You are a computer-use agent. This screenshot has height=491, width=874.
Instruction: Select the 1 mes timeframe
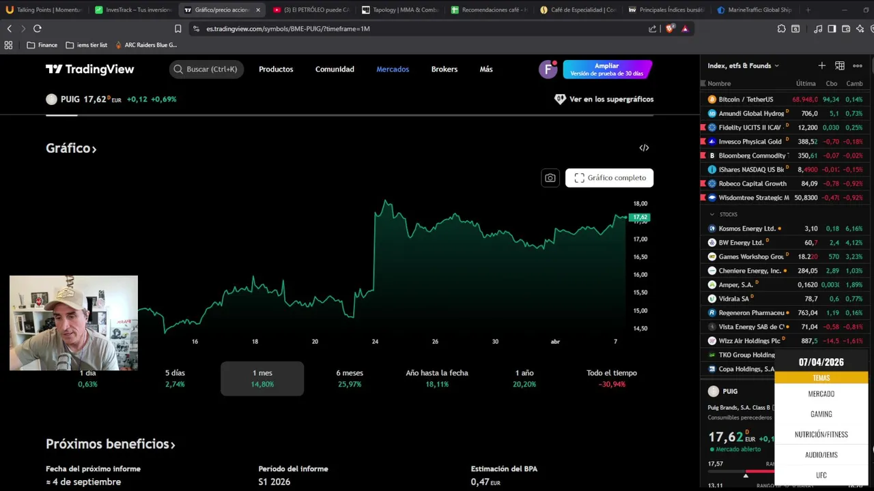tap(262, 378)
